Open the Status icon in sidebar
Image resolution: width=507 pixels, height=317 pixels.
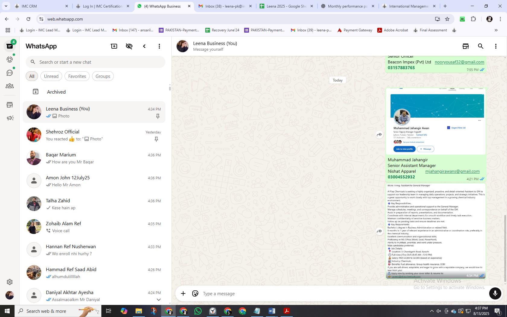click(x=10, y=59)
